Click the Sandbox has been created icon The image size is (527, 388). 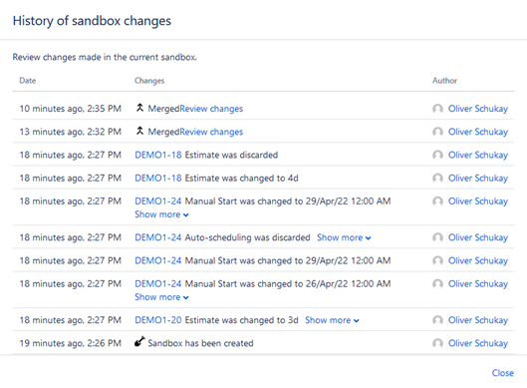point(139,341)
